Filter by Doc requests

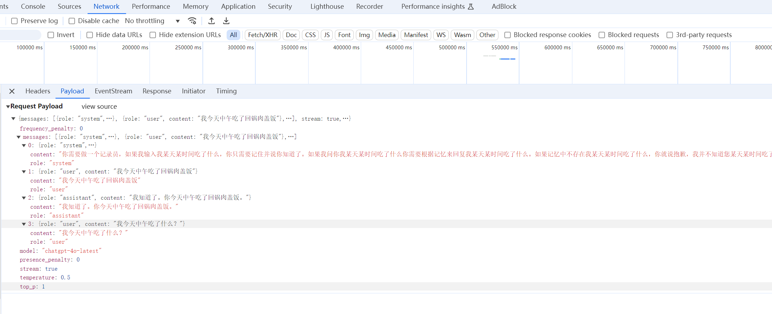tap(291, 35)
